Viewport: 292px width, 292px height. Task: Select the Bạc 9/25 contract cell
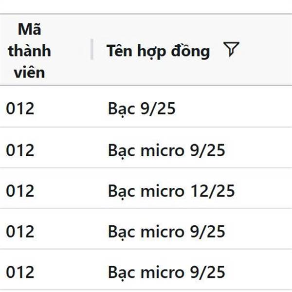point(142,109)
